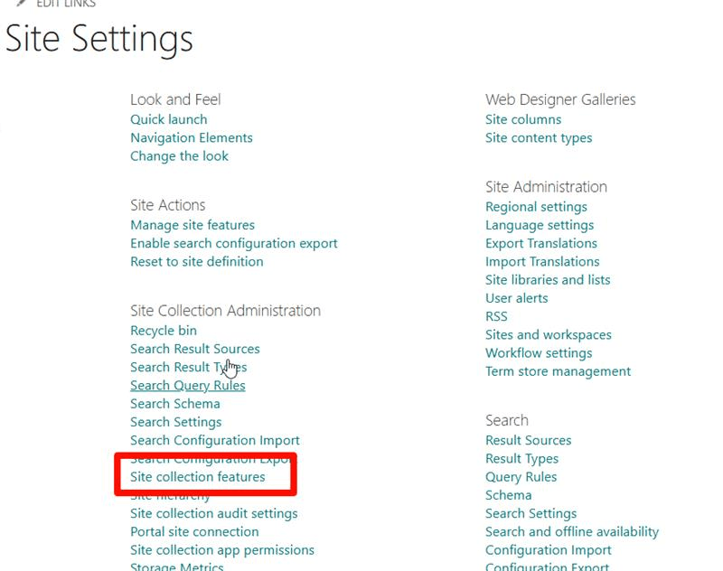Open Manage site features
This screenshot has width=723, height=571.
(x=191, y=225)
